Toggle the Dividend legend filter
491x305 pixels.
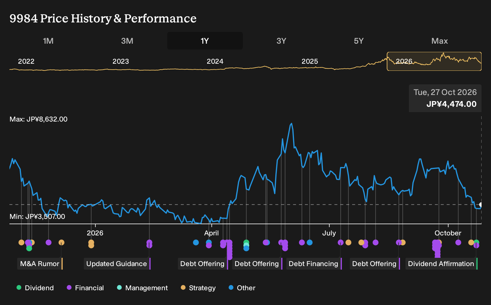pyautogui.click(x=35, y=288)
